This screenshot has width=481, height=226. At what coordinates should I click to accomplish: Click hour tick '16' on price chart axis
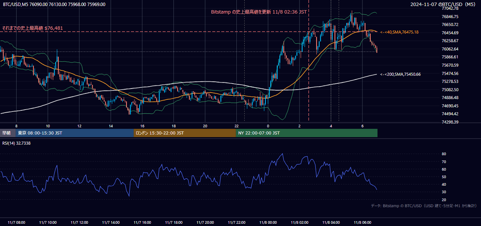click(142, 126)
